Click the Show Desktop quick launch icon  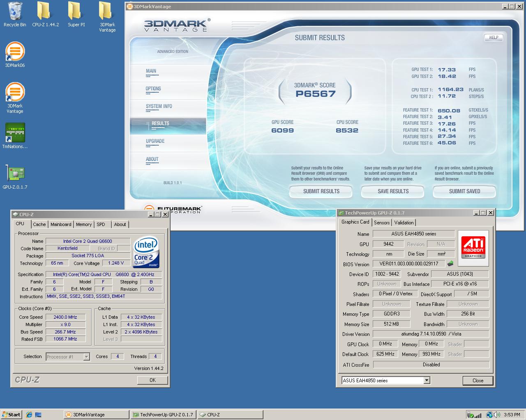[x=38, y=415]
